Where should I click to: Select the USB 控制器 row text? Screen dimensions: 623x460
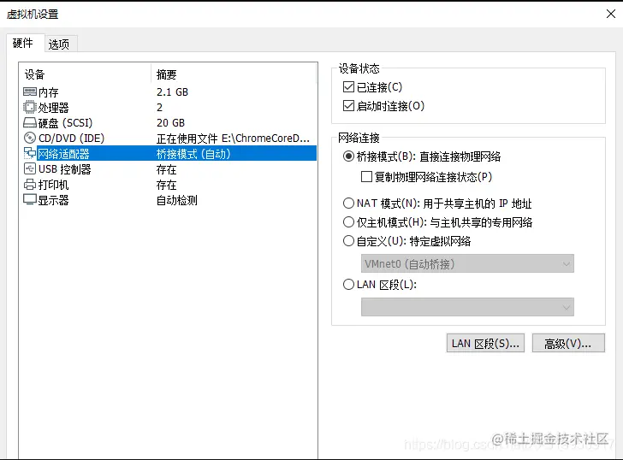click(65, 169)
